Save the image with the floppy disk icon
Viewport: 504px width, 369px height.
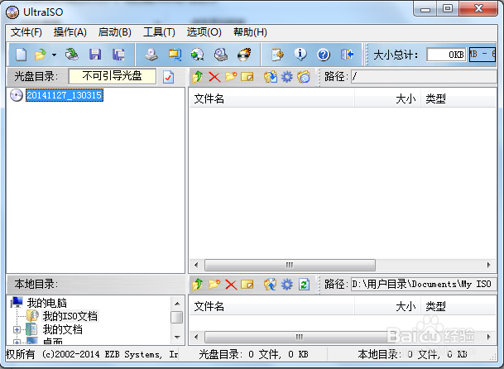pos(95,55)
